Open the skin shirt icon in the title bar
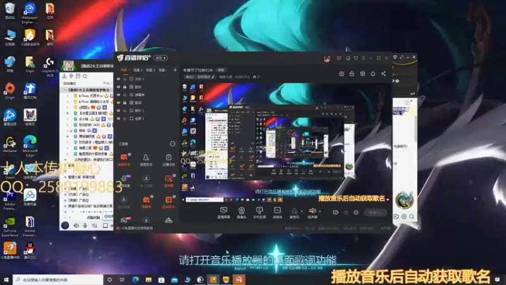The image size is (506, 285). [355, 58]
